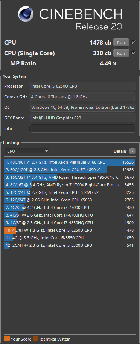Click the Processor field Intel Core i5-8250U
Screen dimensions: 140x344
(x=82, y=86)
